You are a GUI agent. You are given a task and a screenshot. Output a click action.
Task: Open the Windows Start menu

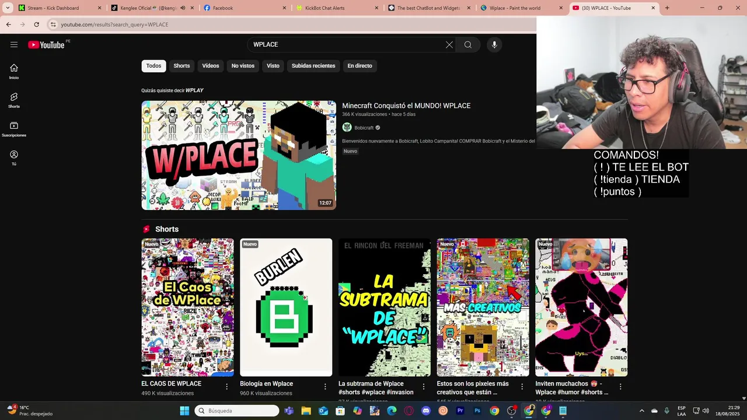click(x=184, y=411)
